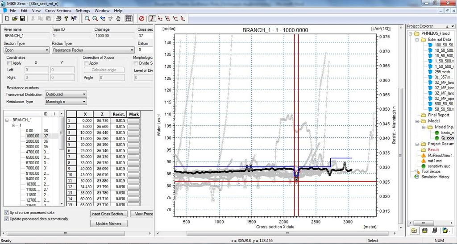The width and height of the screenshot is (457, 244).
Task: Click the Calculate angle button
Action: pos(104,70)
